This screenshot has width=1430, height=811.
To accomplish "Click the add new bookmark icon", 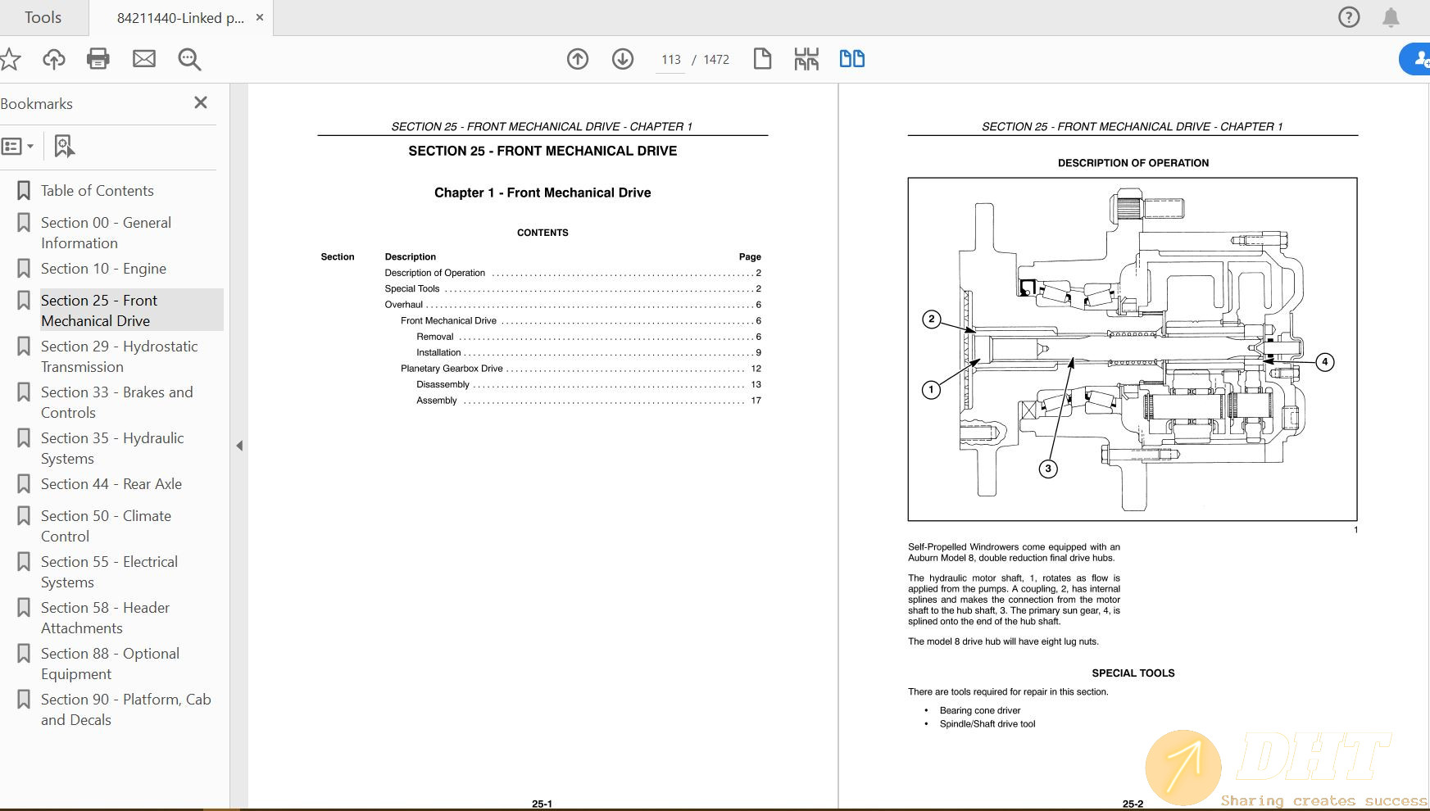I will tap(64, 147).
